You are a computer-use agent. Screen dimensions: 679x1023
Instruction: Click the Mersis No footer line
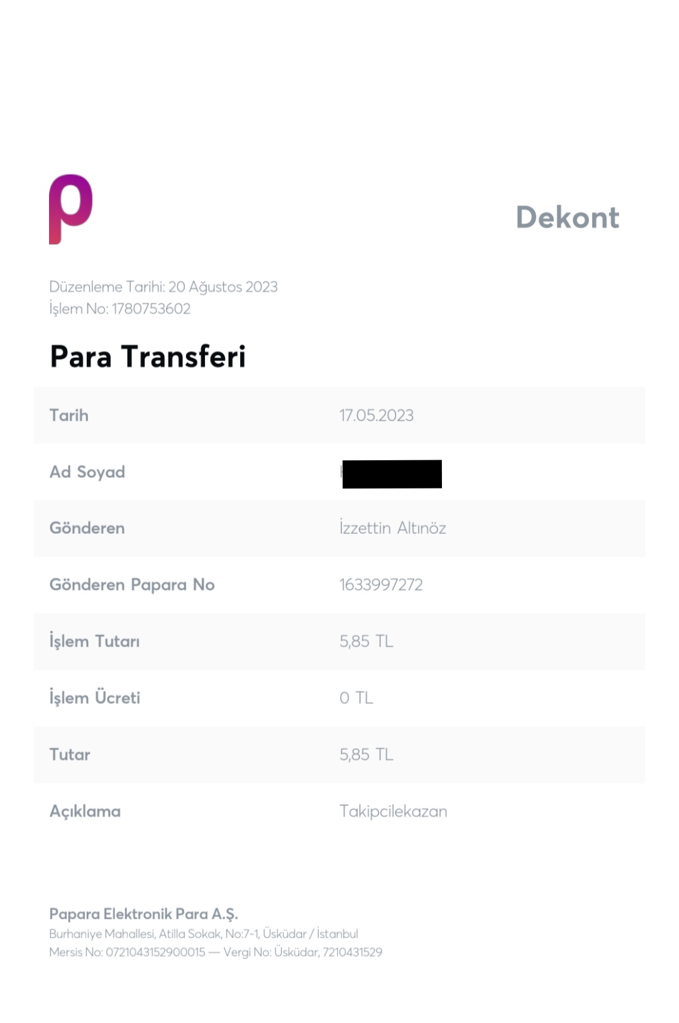pyautogui.click(x=216, y=953)
